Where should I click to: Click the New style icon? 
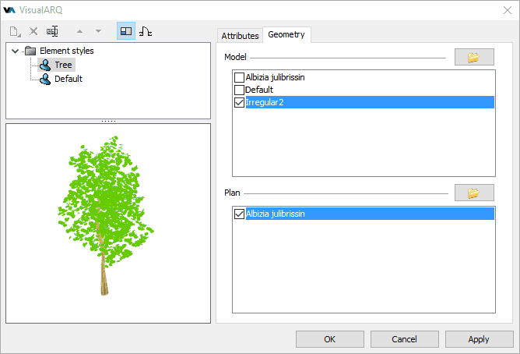16,31
